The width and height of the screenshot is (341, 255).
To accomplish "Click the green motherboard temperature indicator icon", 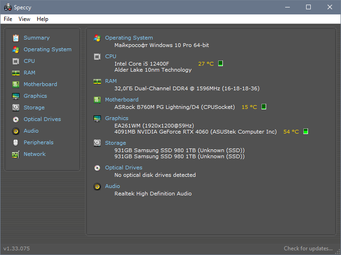I will pyautogui.click(x=264, y=107).
